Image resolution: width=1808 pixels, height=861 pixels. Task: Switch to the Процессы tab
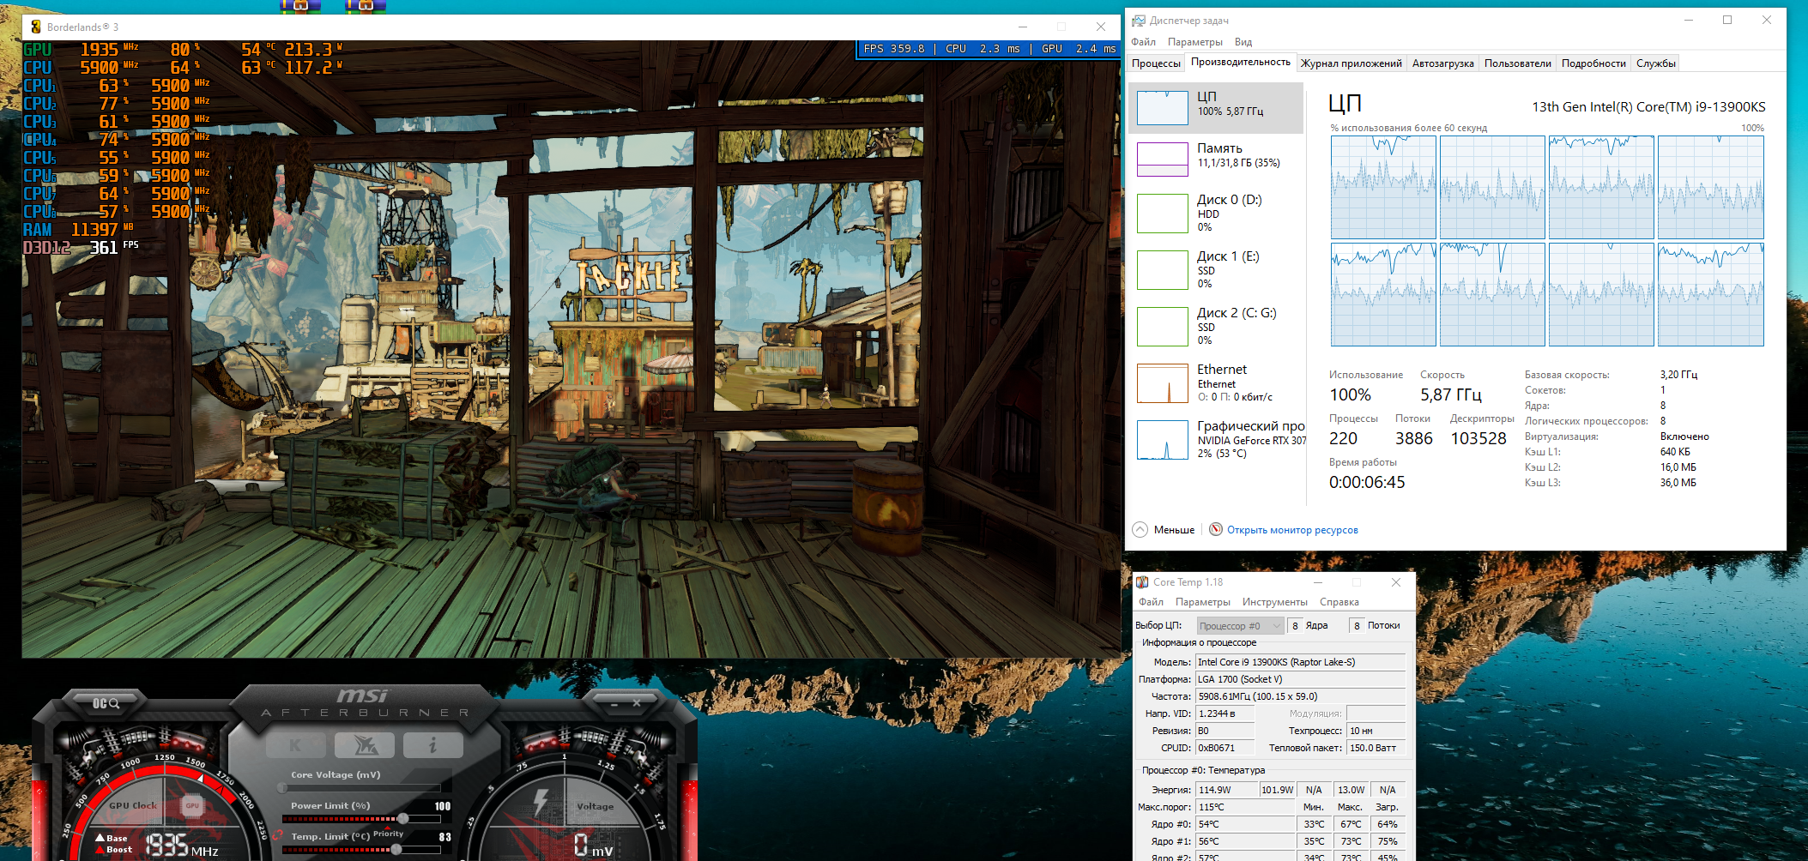[1156, 63]
